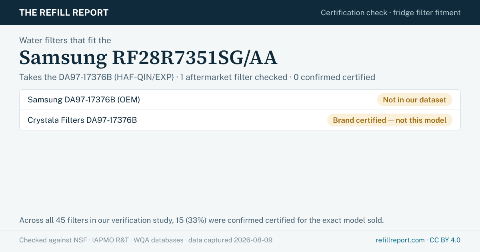Click the 'Water filters that fit the' label
Screen dimensions: 480x252
coord(65,40)
